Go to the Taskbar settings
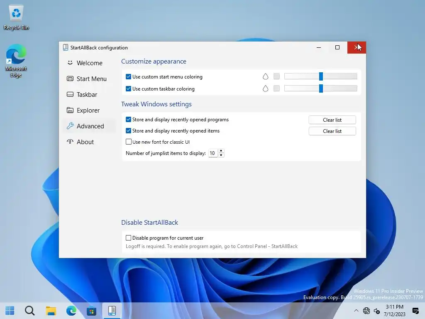Screen dimensions: 425x319 click(x=90, y=94)
